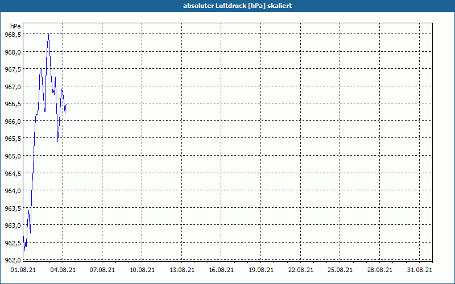Click the 25.08.21 date label
455x284 pixels.
pos(340,270)
